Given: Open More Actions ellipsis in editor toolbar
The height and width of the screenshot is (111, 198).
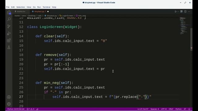Looking at the screenshot, I should tap(189, 11).
